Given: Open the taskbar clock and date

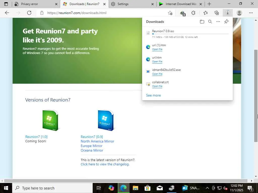Looking at the screenshot, I should 236,188.
